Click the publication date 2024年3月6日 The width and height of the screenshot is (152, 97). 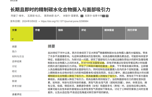click(30, 21)
